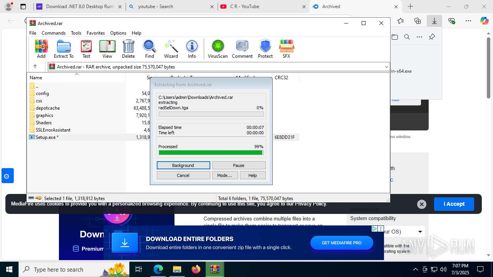The image size is (493, 277).
Task: Click the Mode... button
Action: (x=225, y=175)
